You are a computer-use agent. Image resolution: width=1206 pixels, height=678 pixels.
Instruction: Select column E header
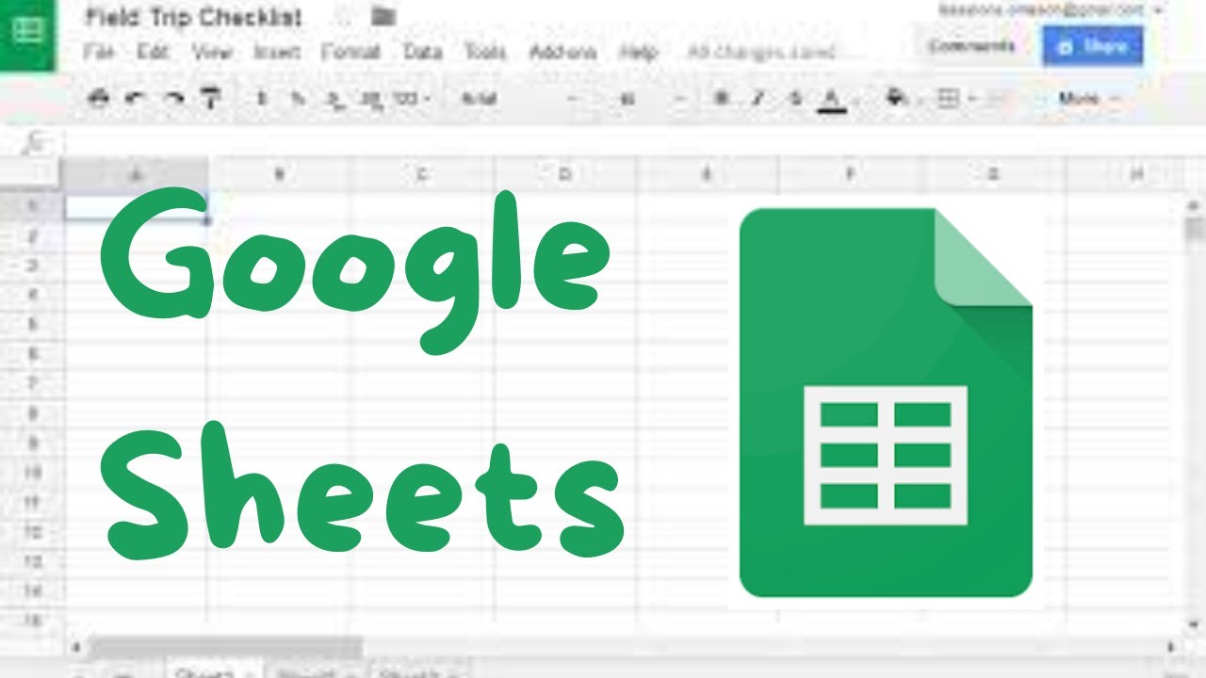pos(709,174)
